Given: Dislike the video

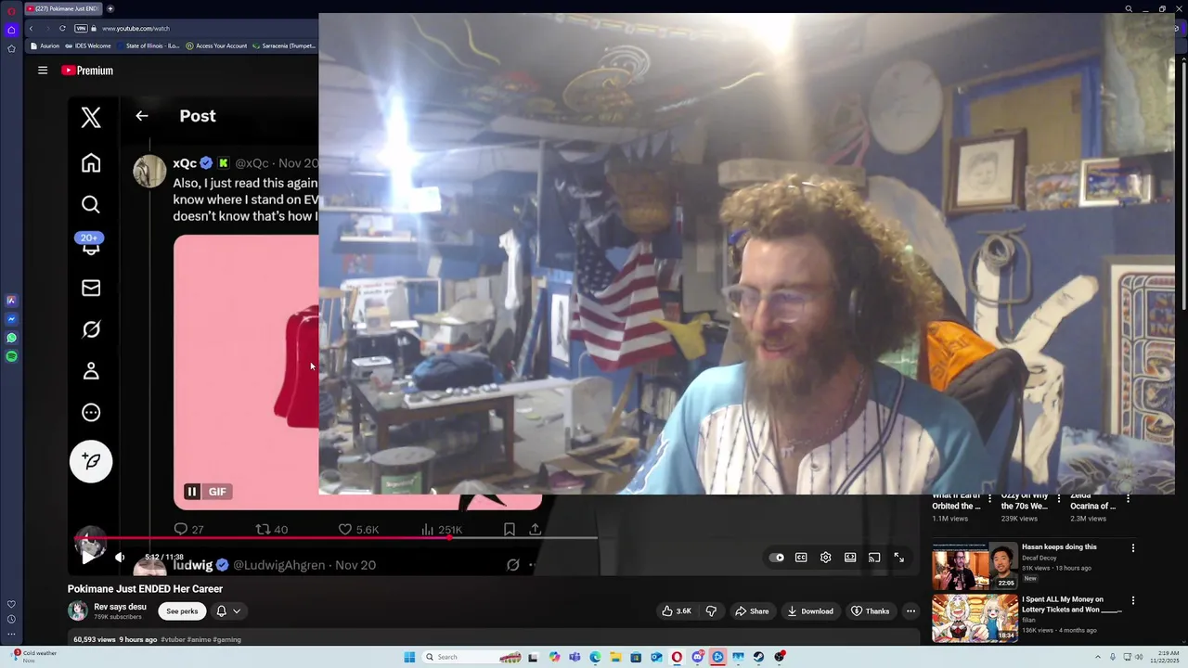Looking at the screenshot, I should pos(711,611).
